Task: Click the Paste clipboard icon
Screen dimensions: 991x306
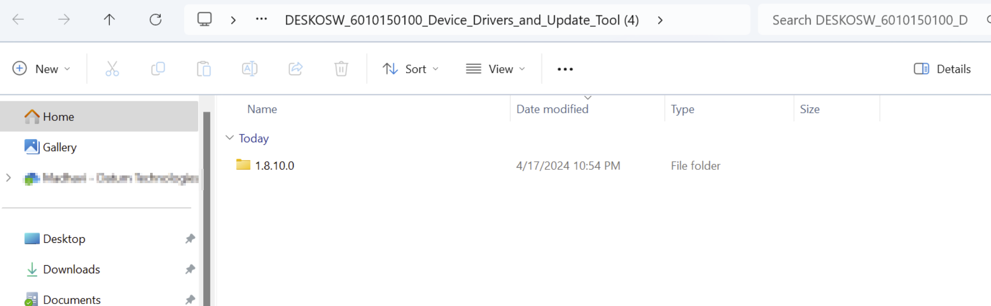Action: point(204,69)
